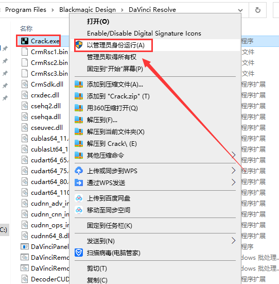Screen dimensions: 279x284
Task: Click the zip icon beside 用360压缩打开
Action: click(79, 108)
